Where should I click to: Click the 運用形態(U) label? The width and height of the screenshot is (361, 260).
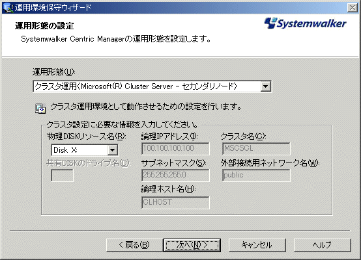53,72
